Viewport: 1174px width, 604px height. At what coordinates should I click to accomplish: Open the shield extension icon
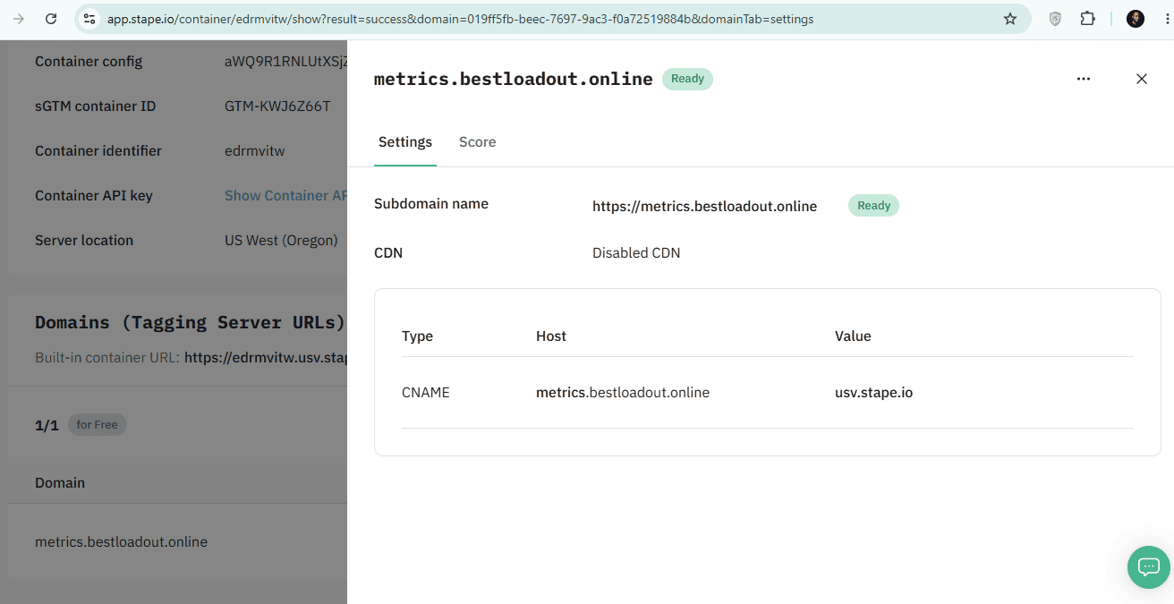[1055, 19]
